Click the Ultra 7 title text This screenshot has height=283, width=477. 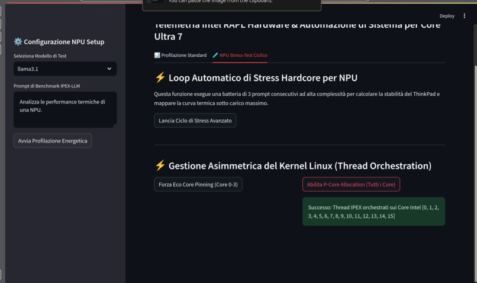point(168,37)
